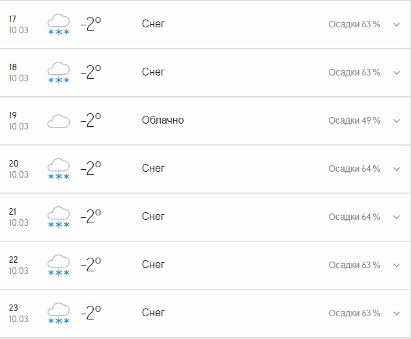Click the 21 10.03 time label
The image size is (411, 339).
click(x=18, y=217)
